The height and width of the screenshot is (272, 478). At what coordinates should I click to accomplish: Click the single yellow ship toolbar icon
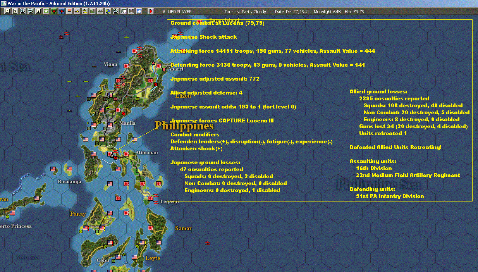click(77, 11)
